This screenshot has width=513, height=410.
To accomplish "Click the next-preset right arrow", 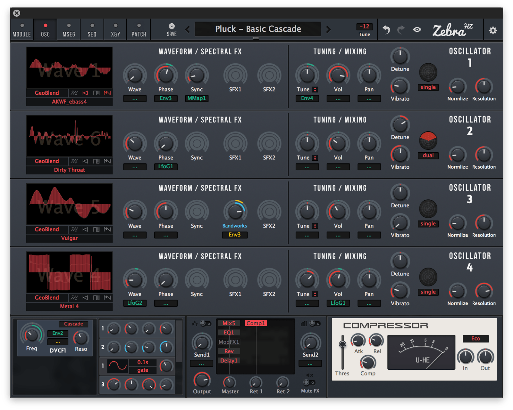I will (328, 29).
